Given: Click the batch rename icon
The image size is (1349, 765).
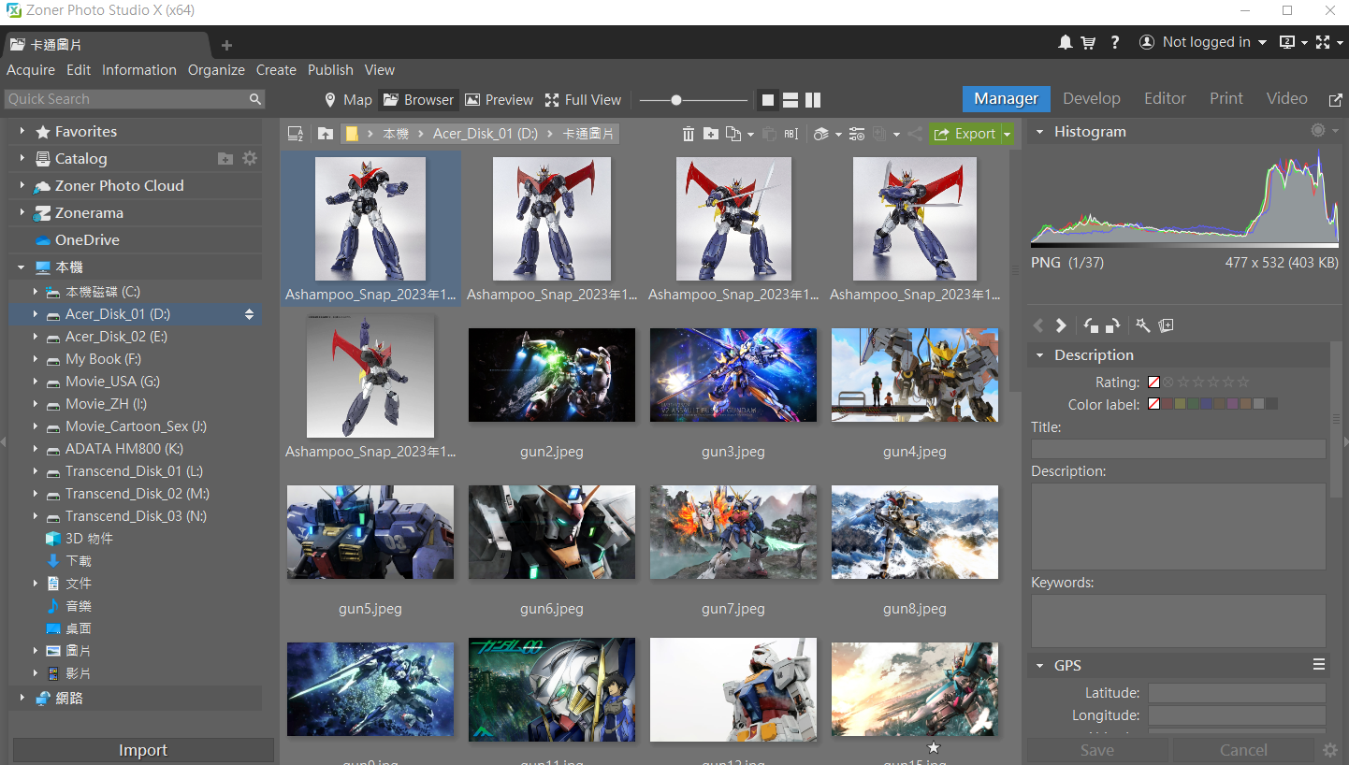Looking at the screenshot, I should tap(791, 134).
